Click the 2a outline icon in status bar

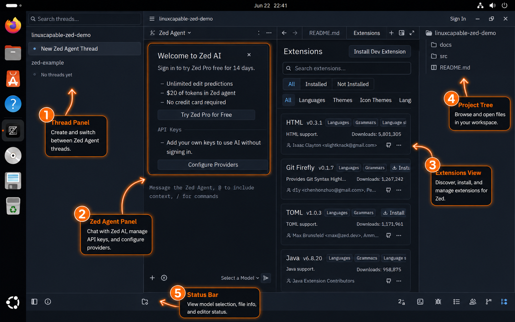[x=402, y=302]
